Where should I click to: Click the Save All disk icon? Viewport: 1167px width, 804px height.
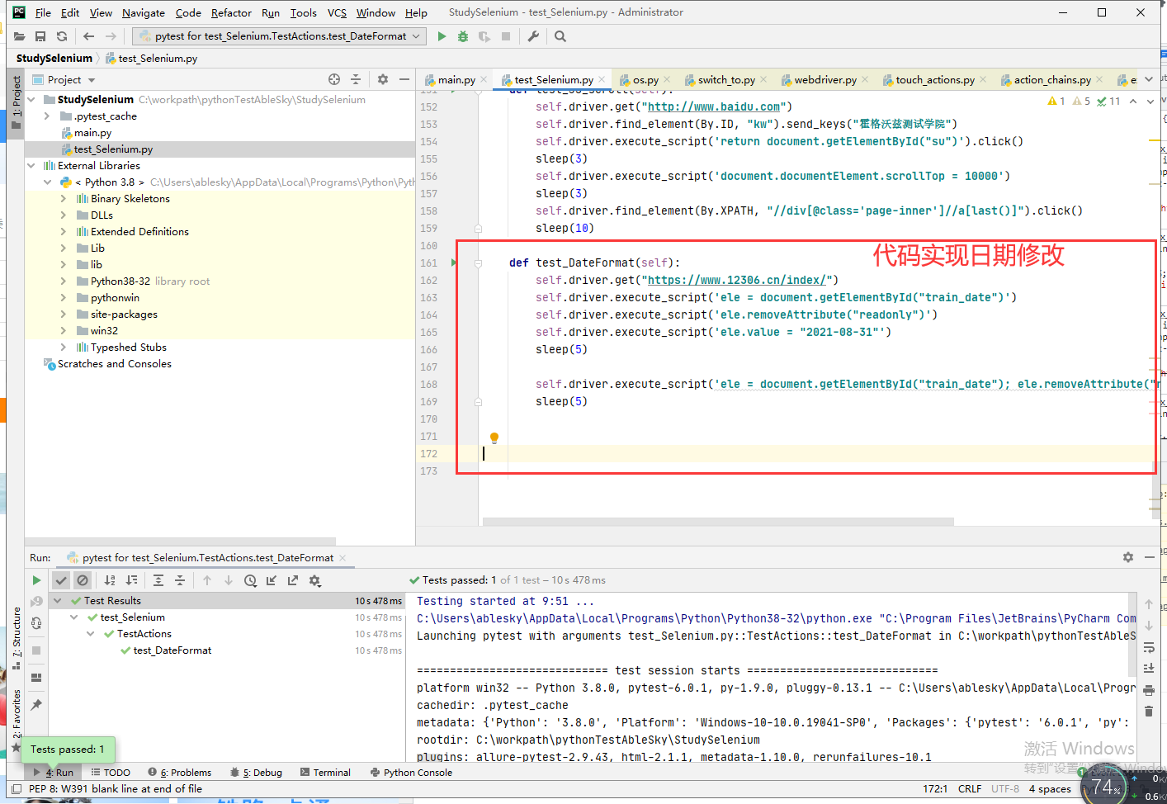[x=40, y=36]
